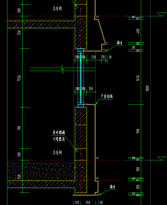Viewport: 167px width, 205px height.
Task: Click the 素砼翻边 label text
Action: pos(59,132)
